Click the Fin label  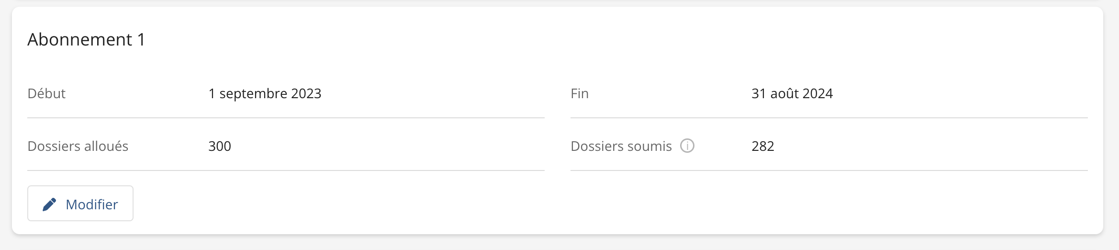(580, 93)
